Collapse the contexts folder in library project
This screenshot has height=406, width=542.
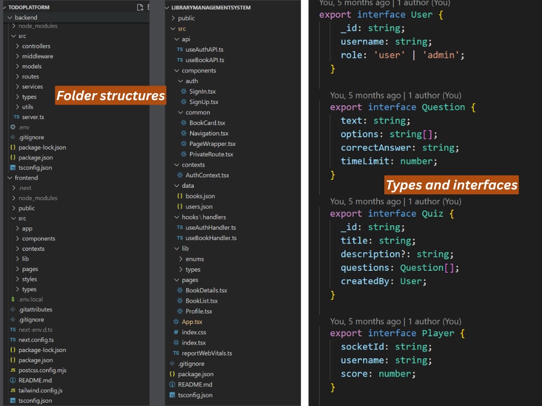(177, 165)
